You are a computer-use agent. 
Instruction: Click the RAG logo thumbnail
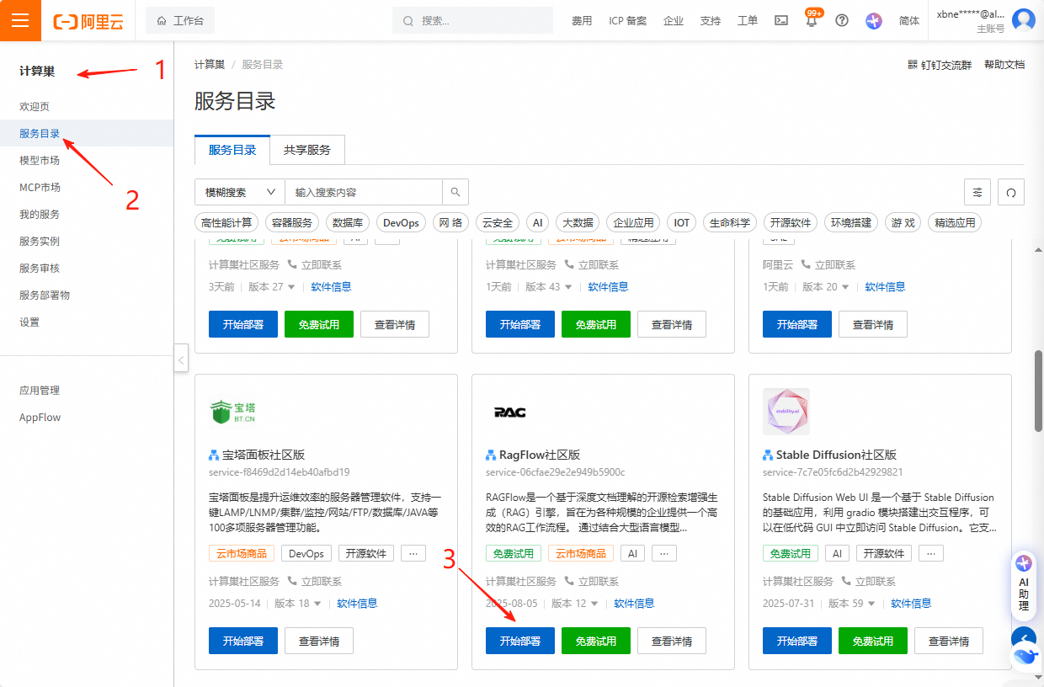(x=509, y=412)
